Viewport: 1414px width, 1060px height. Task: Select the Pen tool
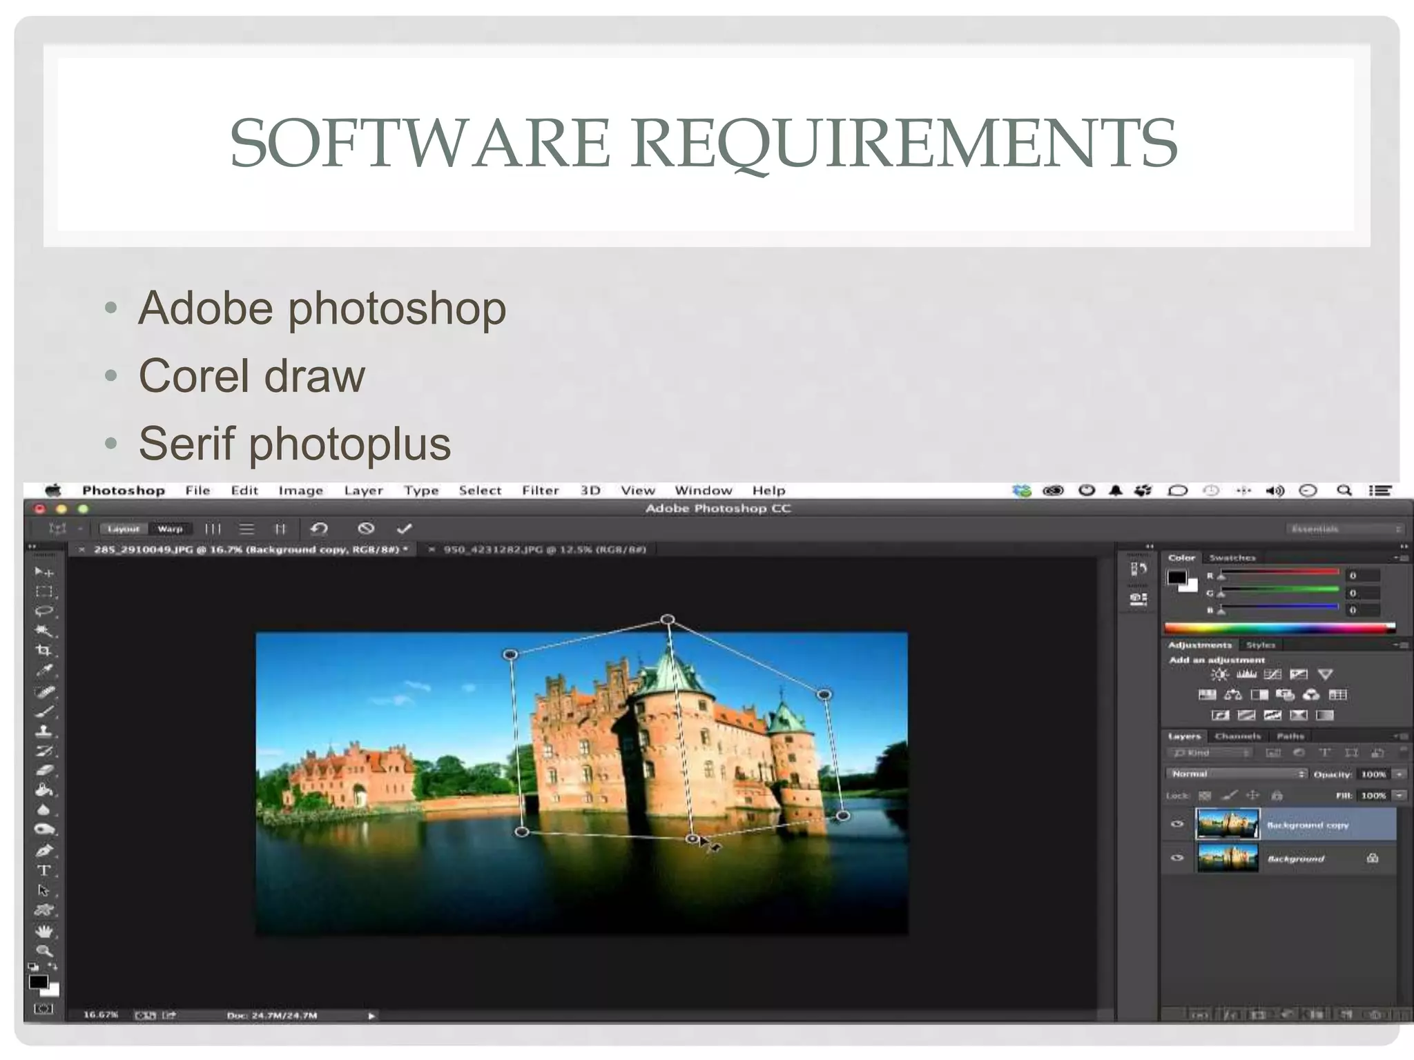point(43,850)
